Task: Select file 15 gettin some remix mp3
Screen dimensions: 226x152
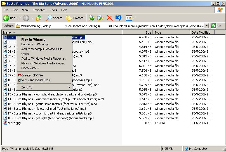Action: click(52, 104)
